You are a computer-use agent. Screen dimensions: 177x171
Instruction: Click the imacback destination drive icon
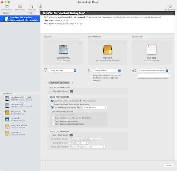pyautogui.click(x=108, y=50)
